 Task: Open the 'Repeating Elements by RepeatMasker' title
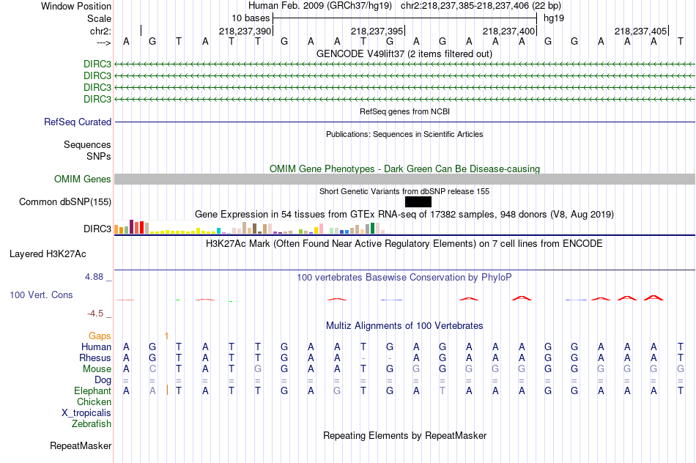tap(404, 435)
